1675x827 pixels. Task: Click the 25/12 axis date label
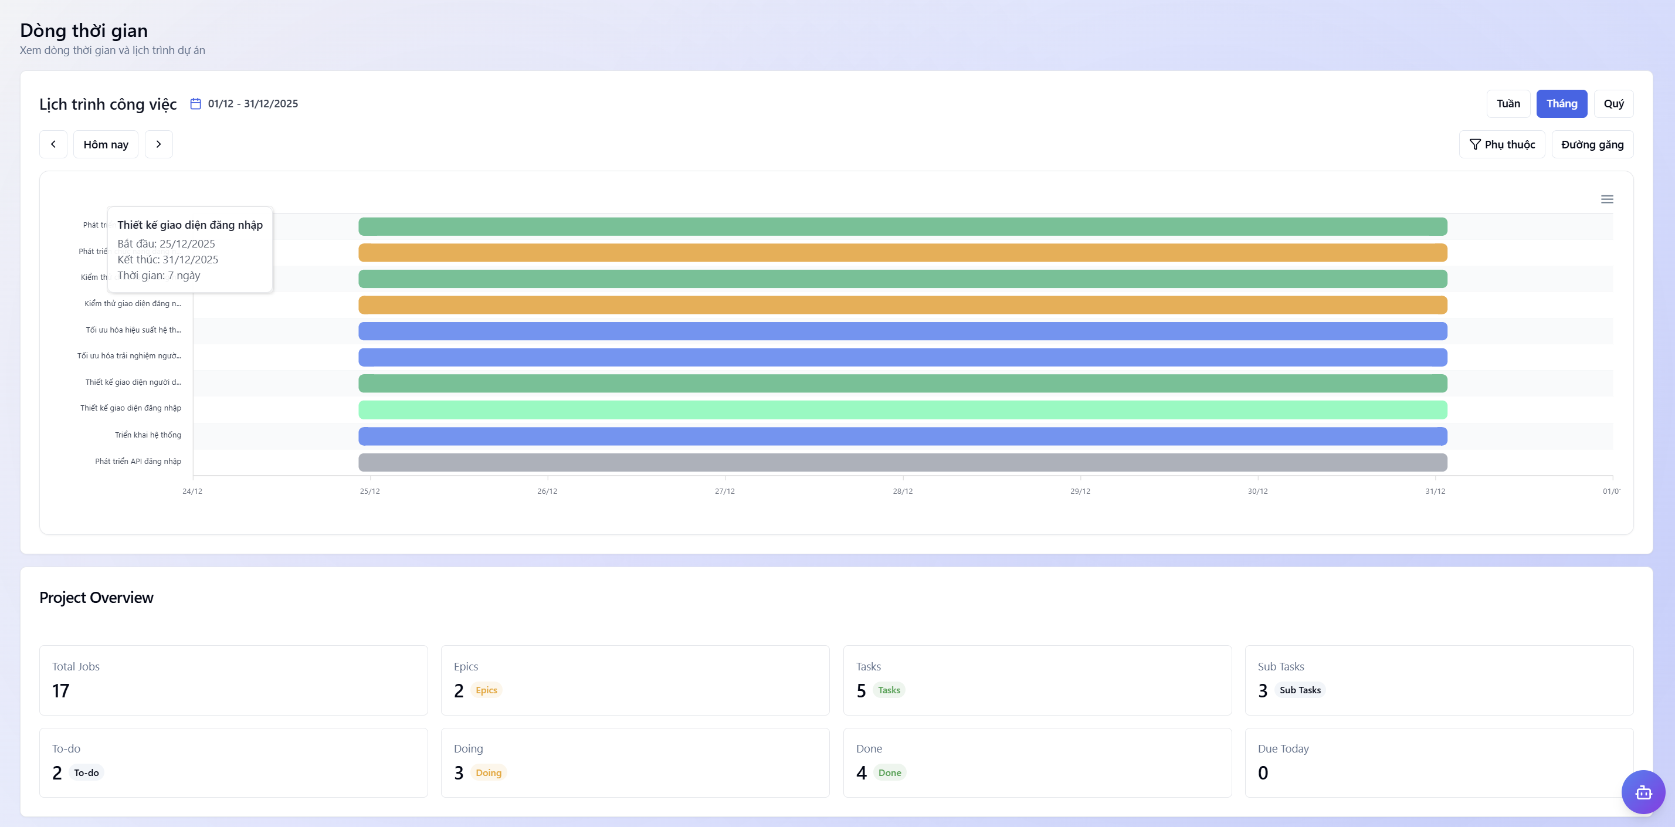(x=369, y=491)
